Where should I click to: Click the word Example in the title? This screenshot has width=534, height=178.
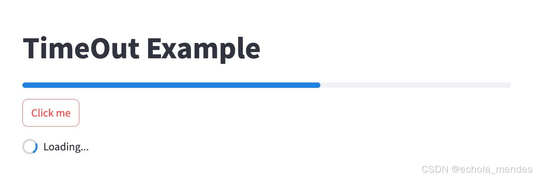pos(204,49)
